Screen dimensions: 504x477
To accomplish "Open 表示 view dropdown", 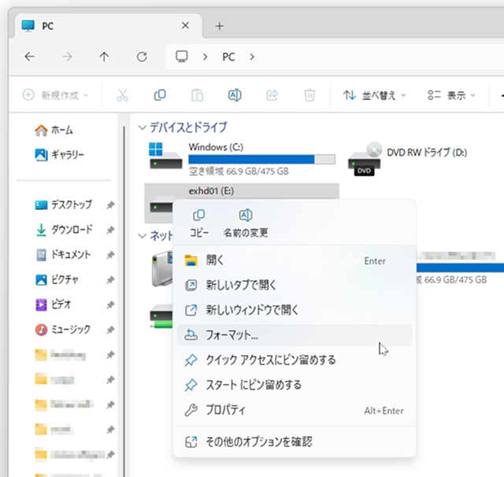I will pyautogui.click(x=451, y=95).
